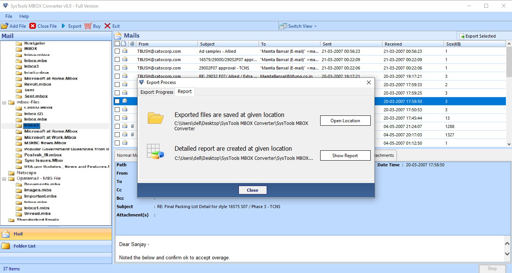512x273 pixels.
Task: Select MSNBC News.Mbox folder
Action: (45, 143)
